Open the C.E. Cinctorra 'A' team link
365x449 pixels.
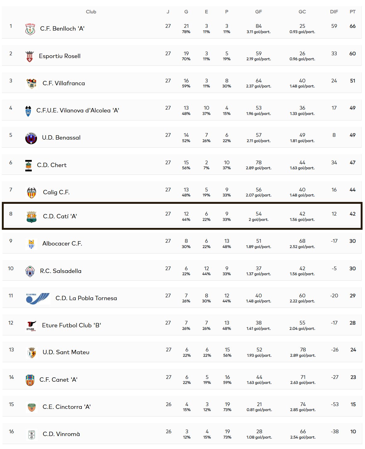tap(67, 407)
